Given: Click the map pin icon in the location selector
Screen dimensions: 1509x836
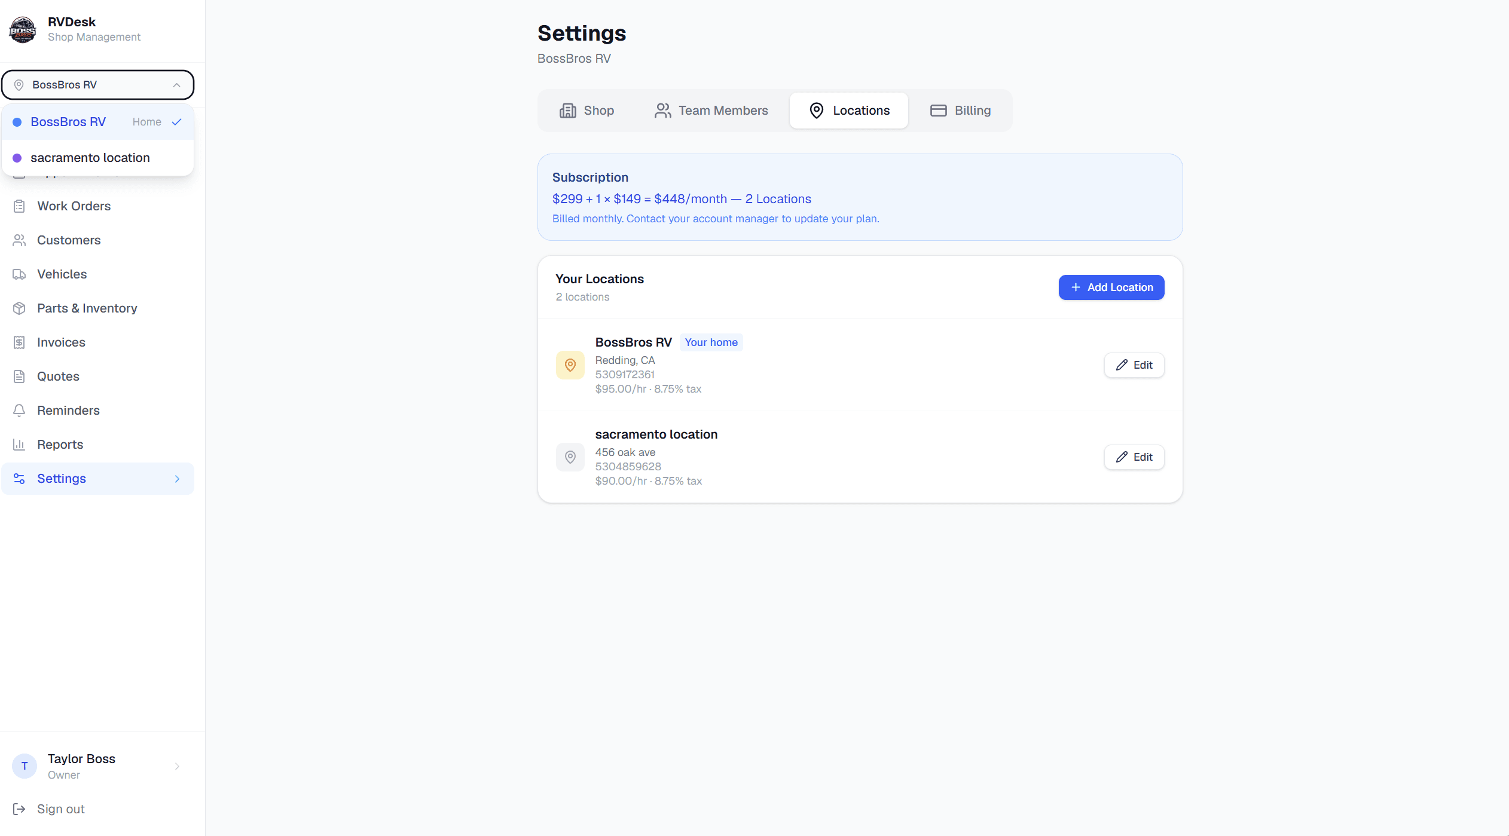Looking at the screenshot, I should tap(19, 85).
